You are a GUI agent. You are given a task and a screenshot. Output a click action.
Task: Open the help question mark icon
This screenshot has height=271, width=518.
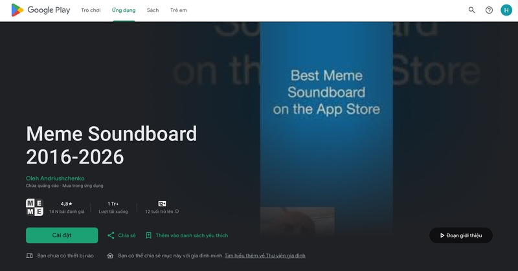click(489, 10)
